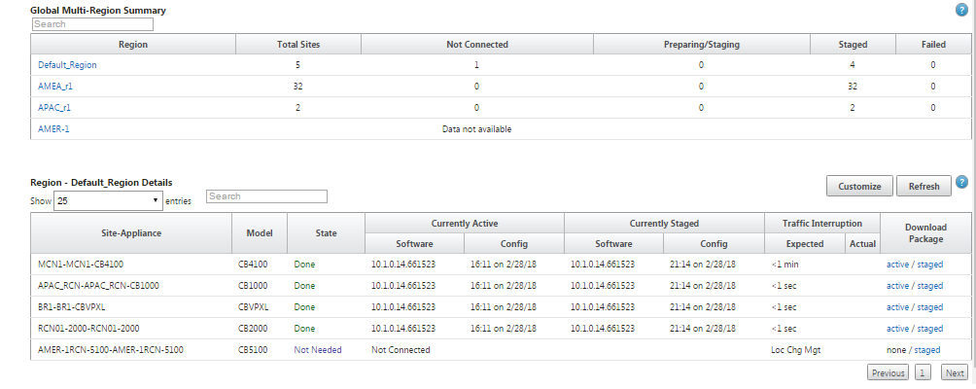Download active package for RCN01-2000
This screenshot has width=976, height=389.
[x=897, y=329]
